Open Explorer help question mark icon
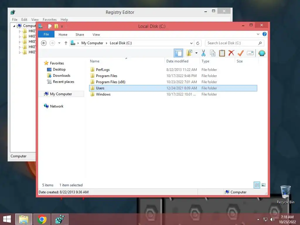The width and height of the screenshot is (300, 225). (265, 34)
